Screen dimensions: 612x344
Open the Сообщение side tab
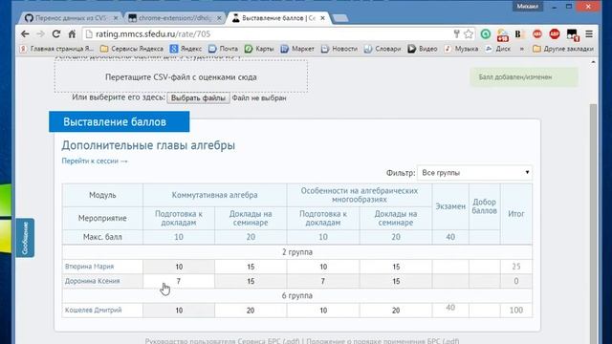pyautogui.click(x=25, y=238)
